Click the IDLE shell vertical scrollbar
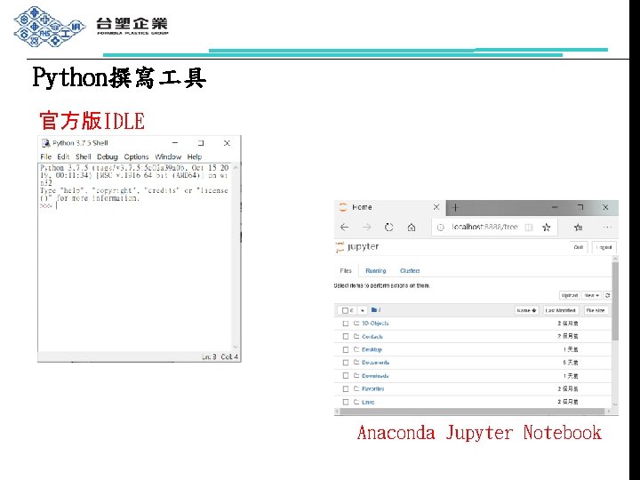The image size is (640, 480). [236, 257]
